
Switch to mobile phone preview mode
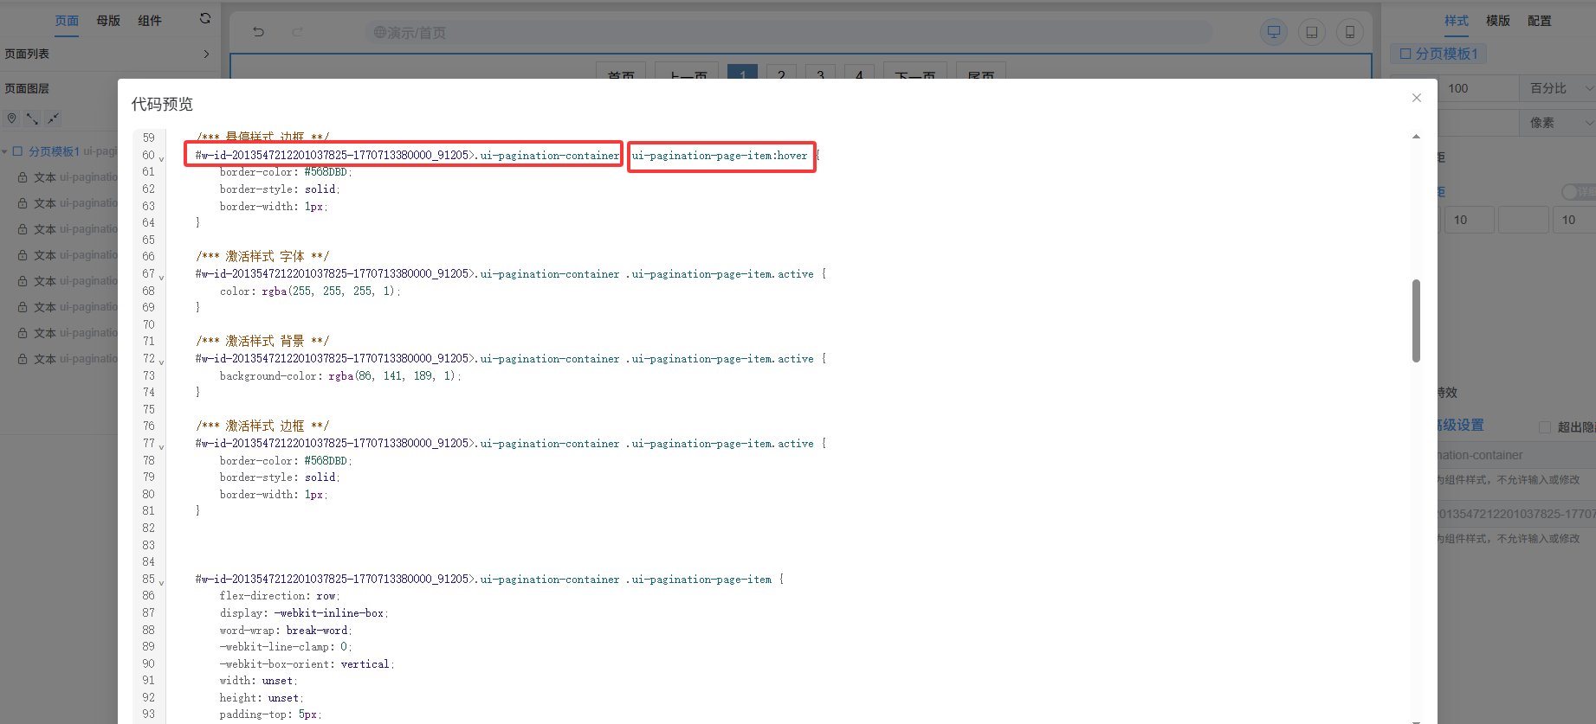(x=1349, y=32)
